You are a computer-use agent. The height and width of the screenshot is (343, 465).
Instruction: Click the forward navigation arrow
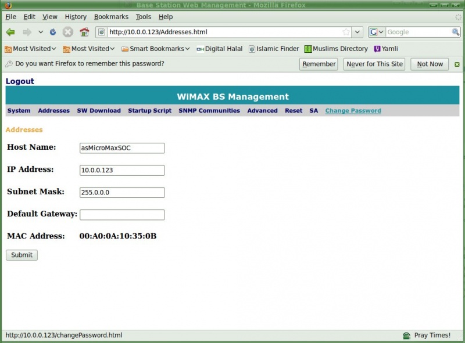tap(27, 32)
